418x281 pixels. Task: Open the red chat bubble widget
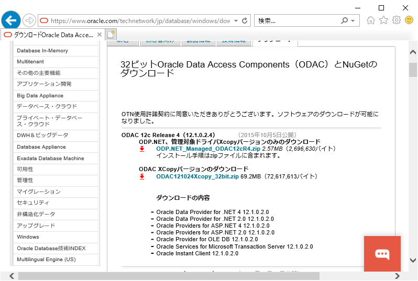pos(382,254)
